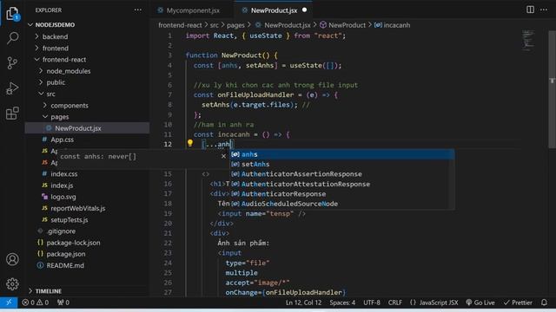556x312 pixels.
Task: Open reportWebVitals.js file
Action: 87,208
